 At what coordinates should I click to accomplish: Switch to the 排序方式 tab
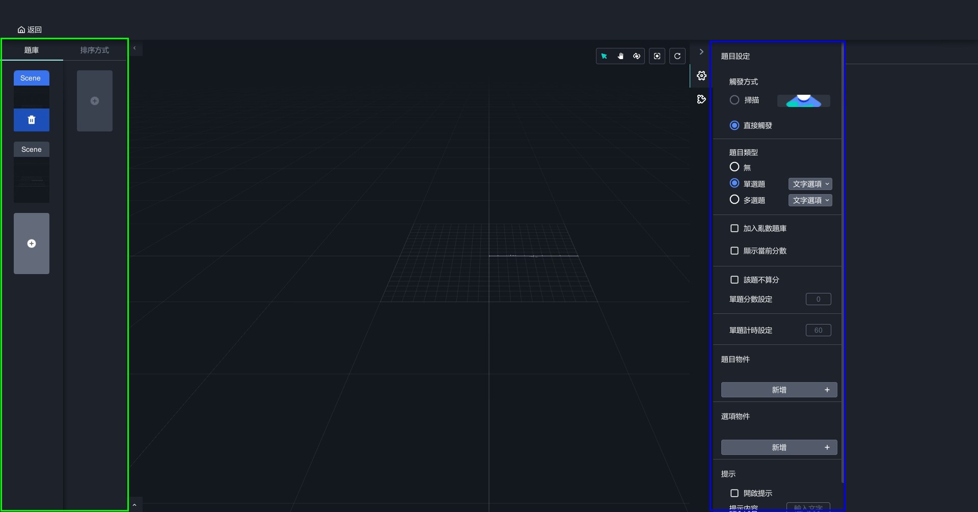tap(94, 50)
